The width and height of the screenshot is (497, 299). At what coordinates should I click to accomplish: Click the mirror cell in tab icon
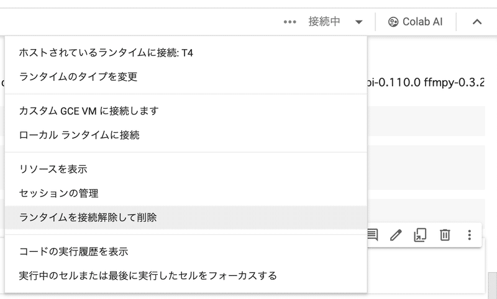(421, 234)
